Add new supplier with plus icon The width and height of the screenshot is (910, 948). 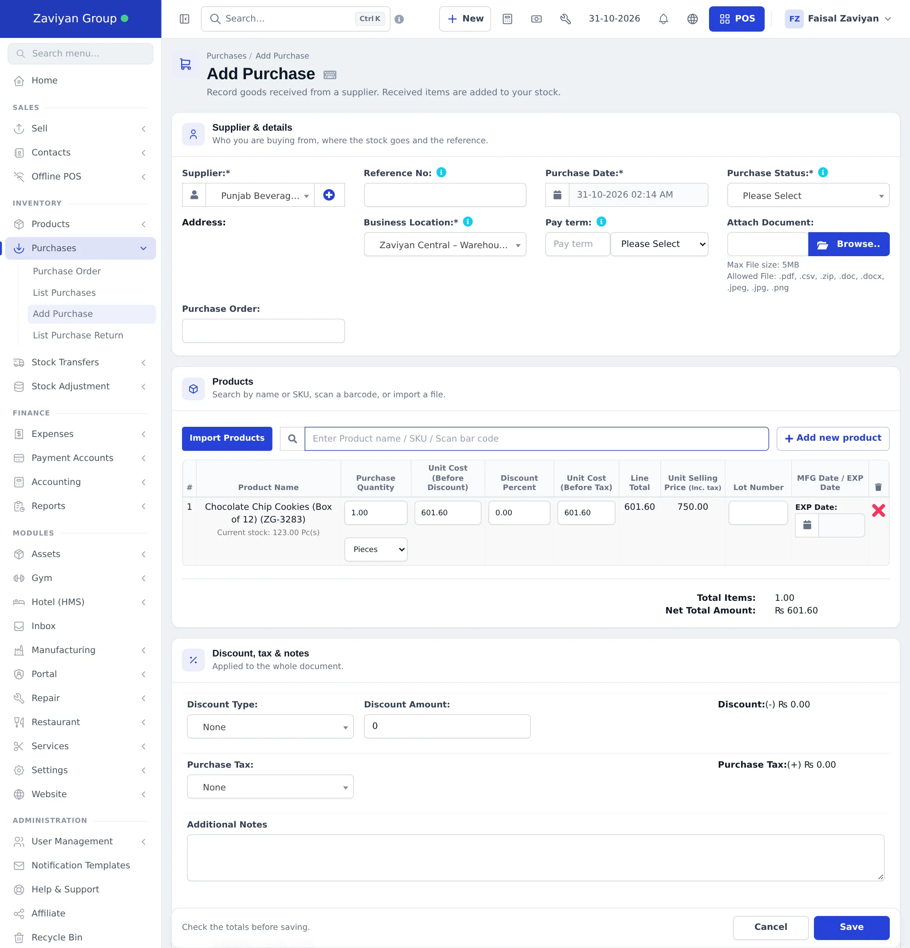[329, 195]
